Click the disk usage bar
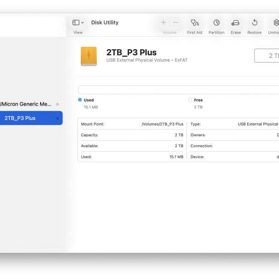 click(x=179, y=90)
